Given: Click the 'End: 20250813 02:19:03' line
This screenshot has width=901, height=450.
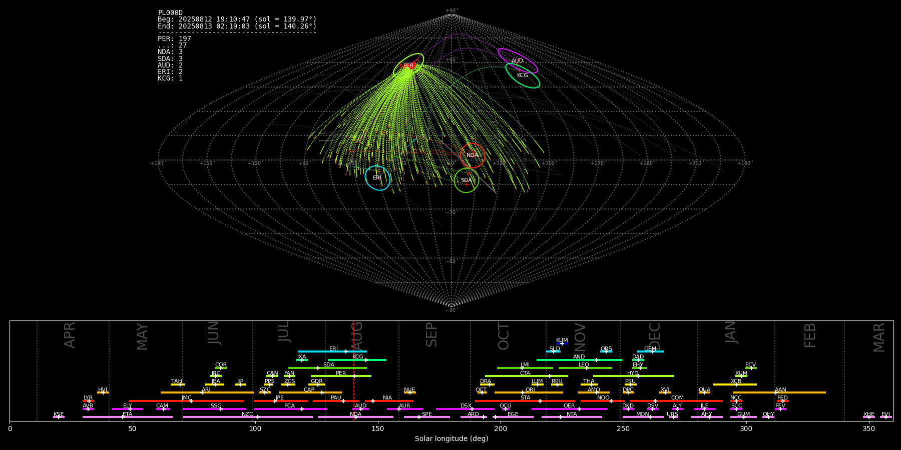Looking at the screenshot, I should tap(237, 26).
